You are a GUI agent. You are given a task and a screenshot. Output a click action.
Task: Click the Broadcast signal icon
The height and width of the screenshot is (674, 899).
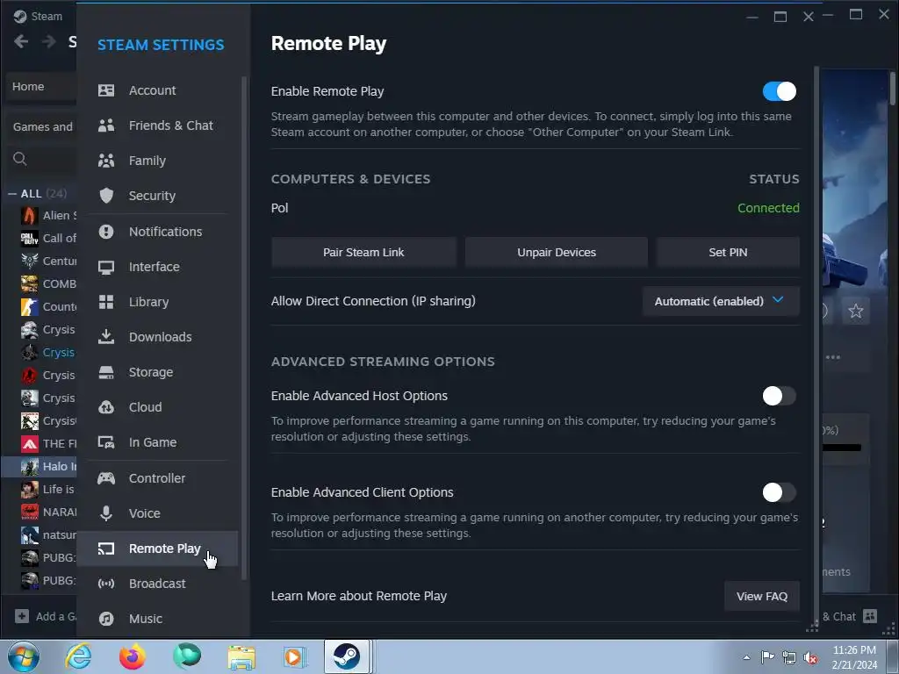[x=106, y=584]
